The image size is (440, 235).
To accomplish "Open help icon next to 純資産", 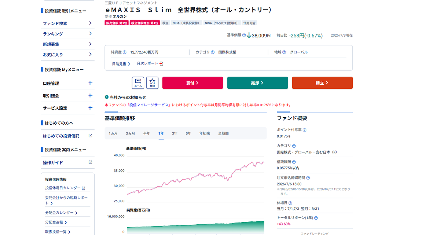I will [x=124, y=52].
